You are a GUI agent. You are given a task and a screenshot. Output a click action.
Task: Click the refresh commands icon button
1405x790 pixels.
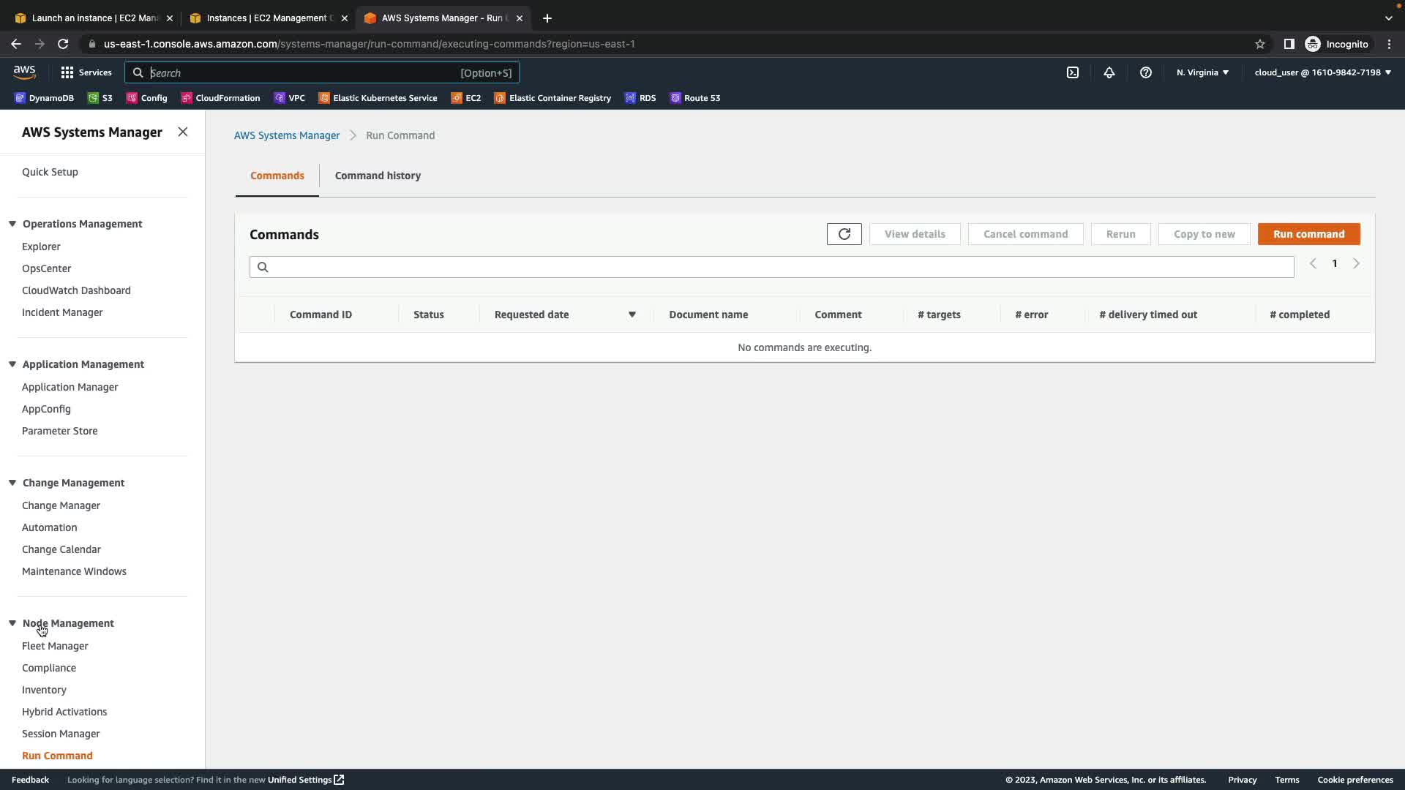(844, 234)
